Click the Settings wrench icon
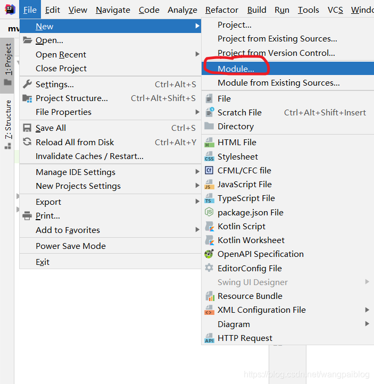This screenshot has height=384, width=374. (x=27, y=84)
